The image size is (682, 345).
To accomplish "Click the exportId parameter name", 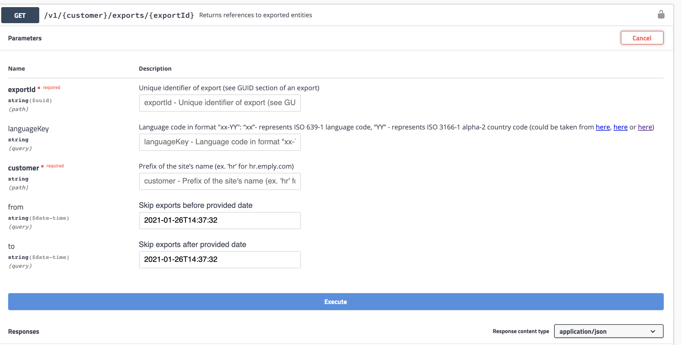I will [x=22, y=89].
